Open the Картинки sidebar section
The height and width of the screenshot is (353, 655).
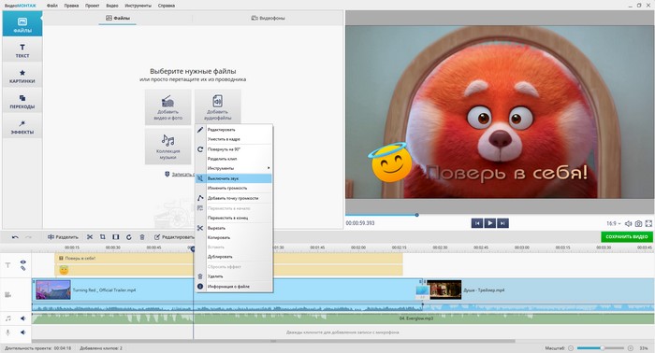(22, 76)
